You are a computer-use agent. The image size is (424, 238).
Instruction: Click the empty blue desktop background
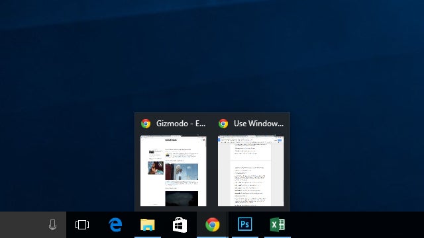pyautogui.click(x=211, y=54)
